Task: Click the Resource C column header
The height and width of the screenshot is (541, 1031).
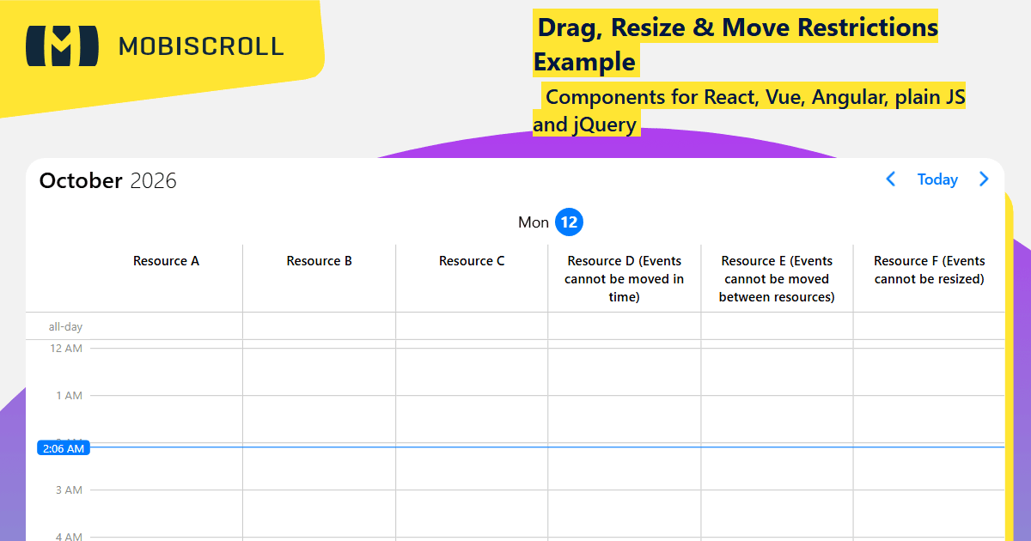Action: click(x=472, y=261)
